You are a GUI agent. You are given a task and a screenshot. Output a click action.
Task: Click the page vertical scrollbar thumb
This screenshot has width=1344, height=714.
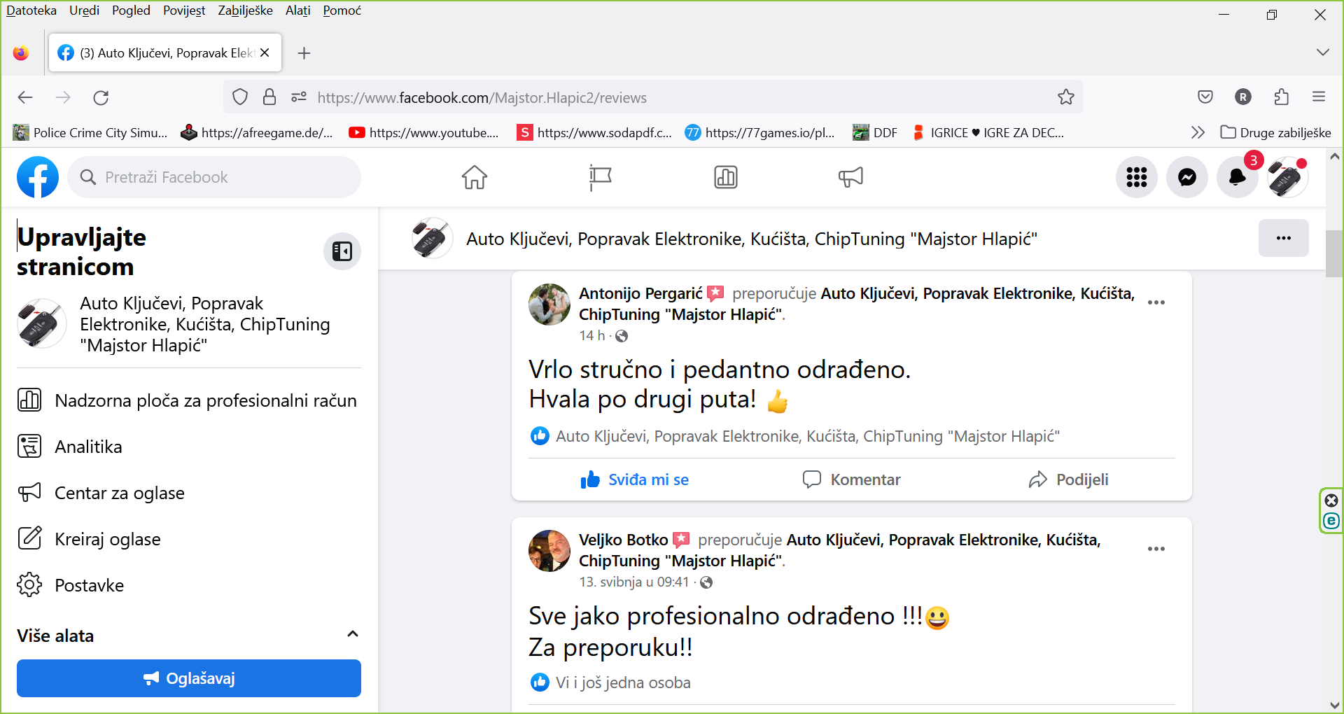[1334, 253]
